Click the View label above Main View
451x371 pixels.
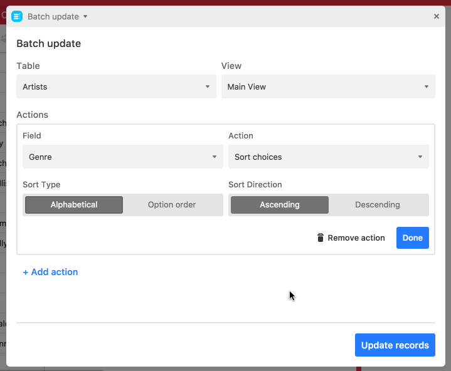tap(231, 66)
